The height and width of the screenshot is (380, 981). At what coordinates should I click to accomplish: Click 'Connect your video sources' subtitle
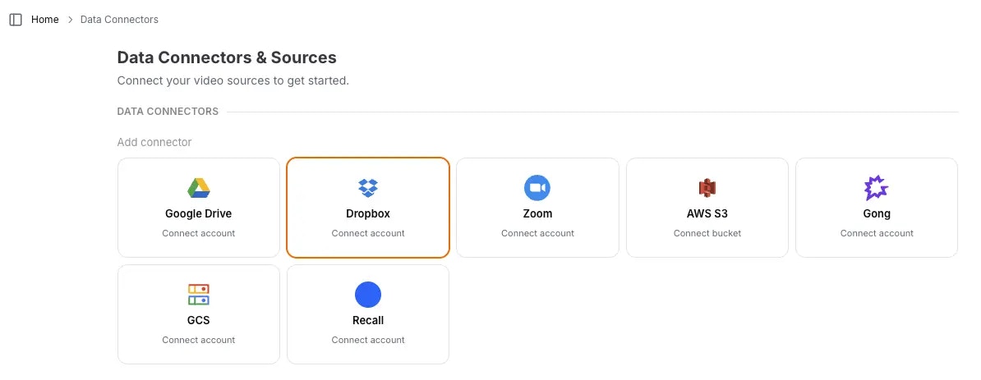tap(233, 81)
